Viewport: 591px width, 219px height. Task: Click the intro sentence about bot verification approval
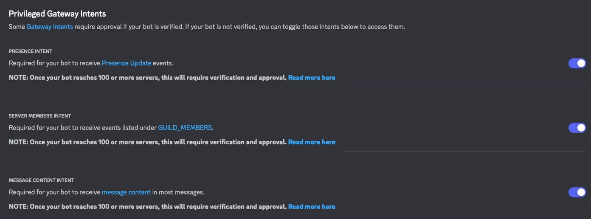pyautogui.click(x=238, y=27)
